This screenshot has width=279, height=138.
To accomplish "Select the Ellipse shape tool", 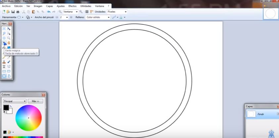I will click(x=4, y=76).
